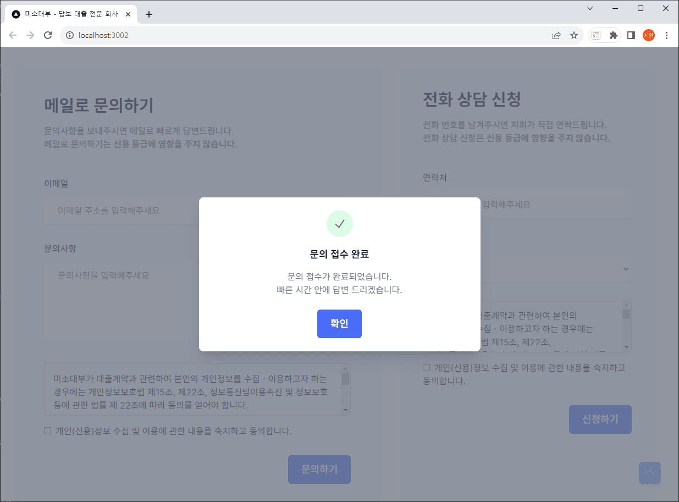Screen dimensions: 679x502
Task: Click the profile avatar icon
Action: [649, 35]
